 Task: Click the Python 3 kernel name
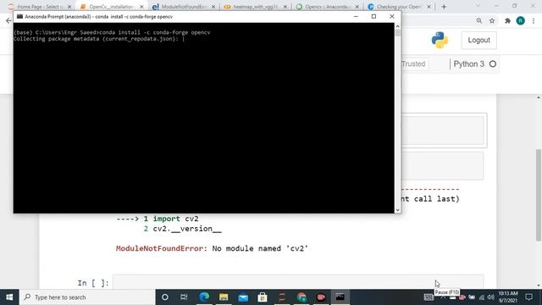468,64
